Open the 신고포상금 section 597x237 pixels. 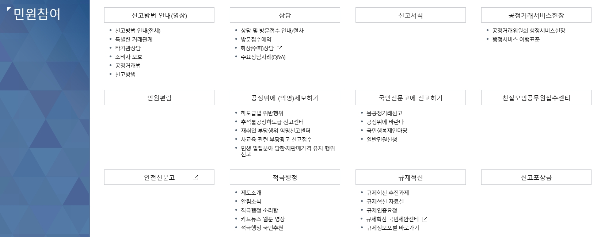[536, 177]
